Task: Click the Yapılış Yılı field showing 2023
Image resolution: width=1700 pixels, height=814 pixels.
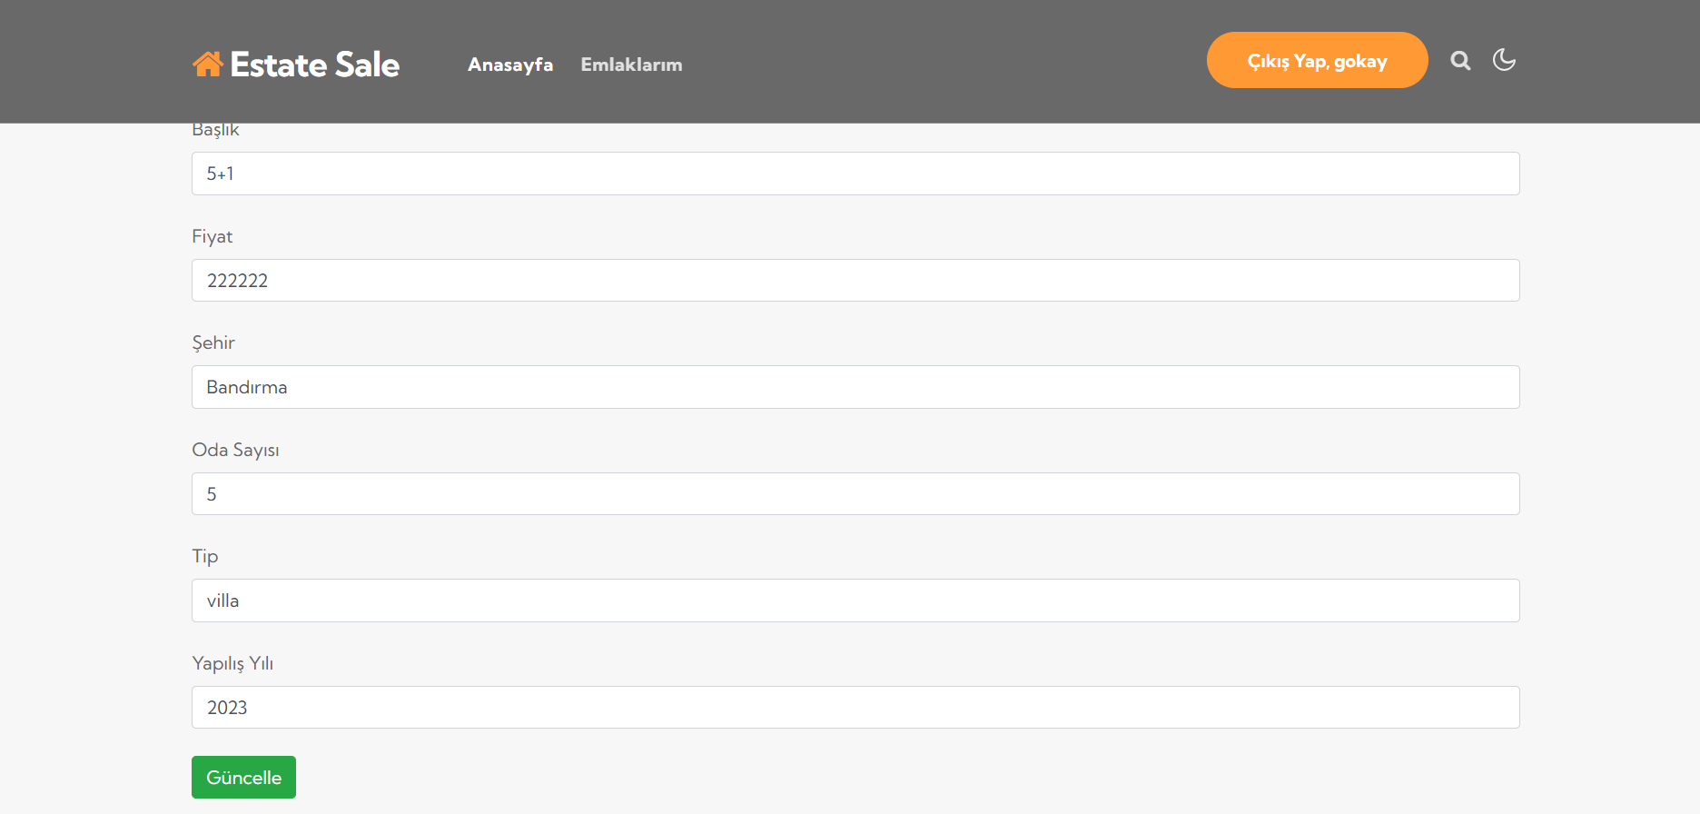Action: pyautogui.click(x=855, y=708)
